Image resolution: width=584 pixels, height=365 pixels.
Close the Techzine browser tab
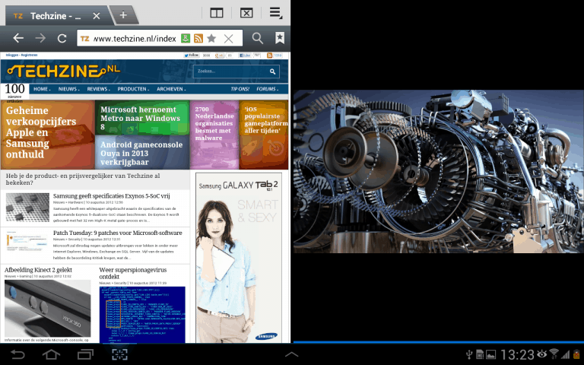click(x=97, y=16)
